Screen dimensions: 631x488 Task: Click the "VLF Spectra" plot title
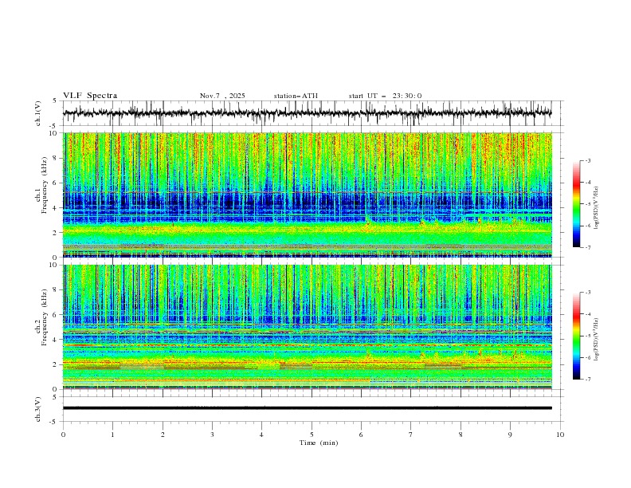(x=90, y=96)
